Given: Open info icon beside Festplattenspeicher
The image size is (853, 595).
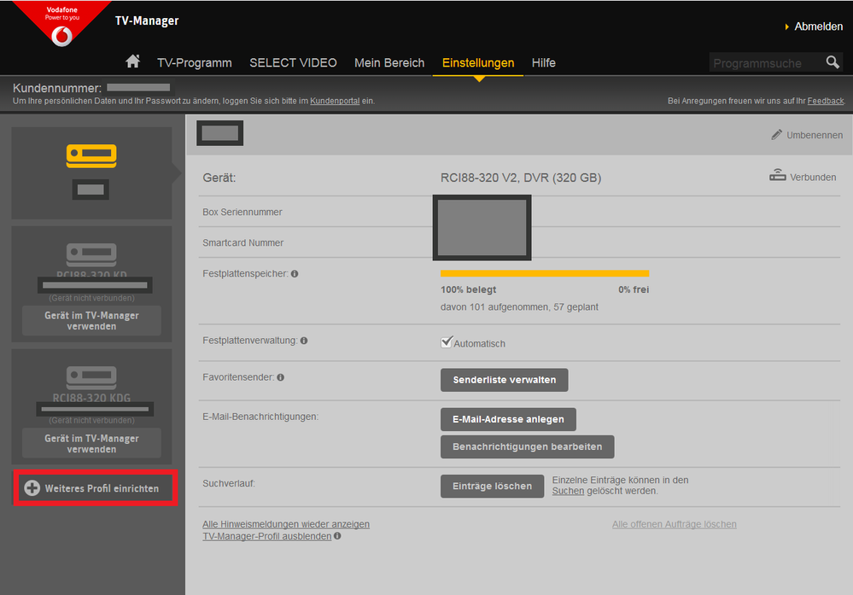Looking at the screenshot, I should [295, 273].
